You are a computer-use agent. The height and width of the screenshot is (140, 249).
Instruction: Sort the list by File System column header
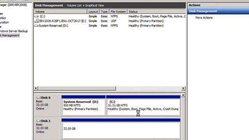[118, 12]
